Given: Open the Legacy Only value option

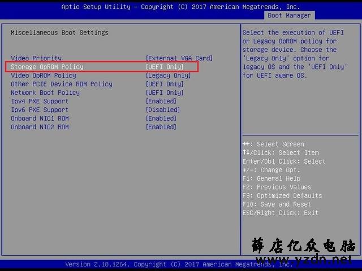Looking at the screenshot, I should point(168,75).
